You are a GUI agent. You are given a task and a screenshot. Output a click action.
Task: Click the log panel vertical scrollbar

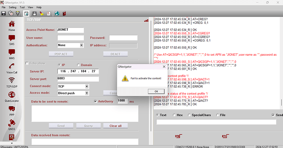click(x=281, y=102)
